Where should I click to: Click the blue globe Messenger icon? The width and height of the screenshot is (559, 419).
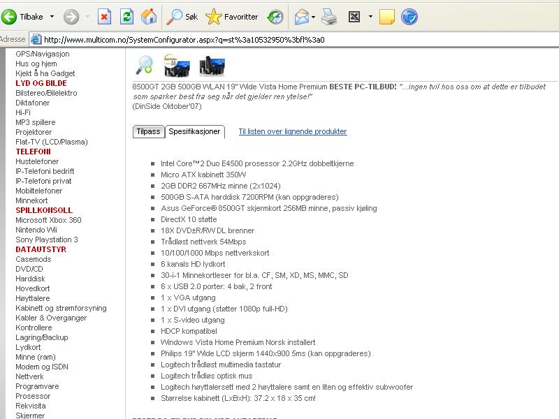pos(409,17)
